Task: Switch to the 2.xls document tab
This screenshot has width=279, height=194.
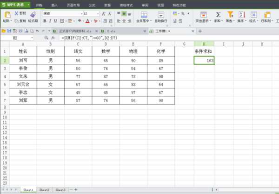Action: [x=123, y=31]
